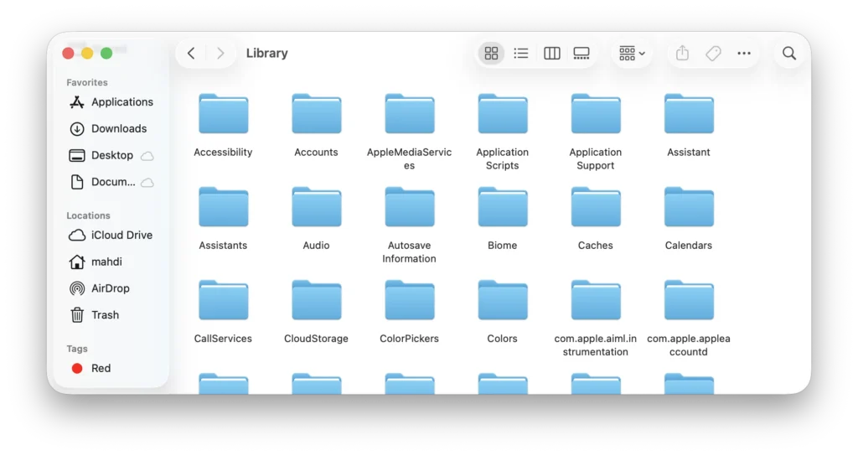This screenshot has width=858, height=456.
Task: Select the Red tag
Action: pyautogui.click(x=101, y=369)
